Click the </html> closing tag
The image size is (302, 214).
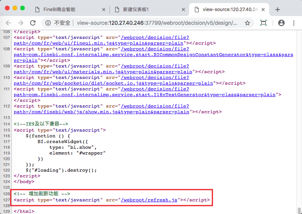[x=24, y=211]
